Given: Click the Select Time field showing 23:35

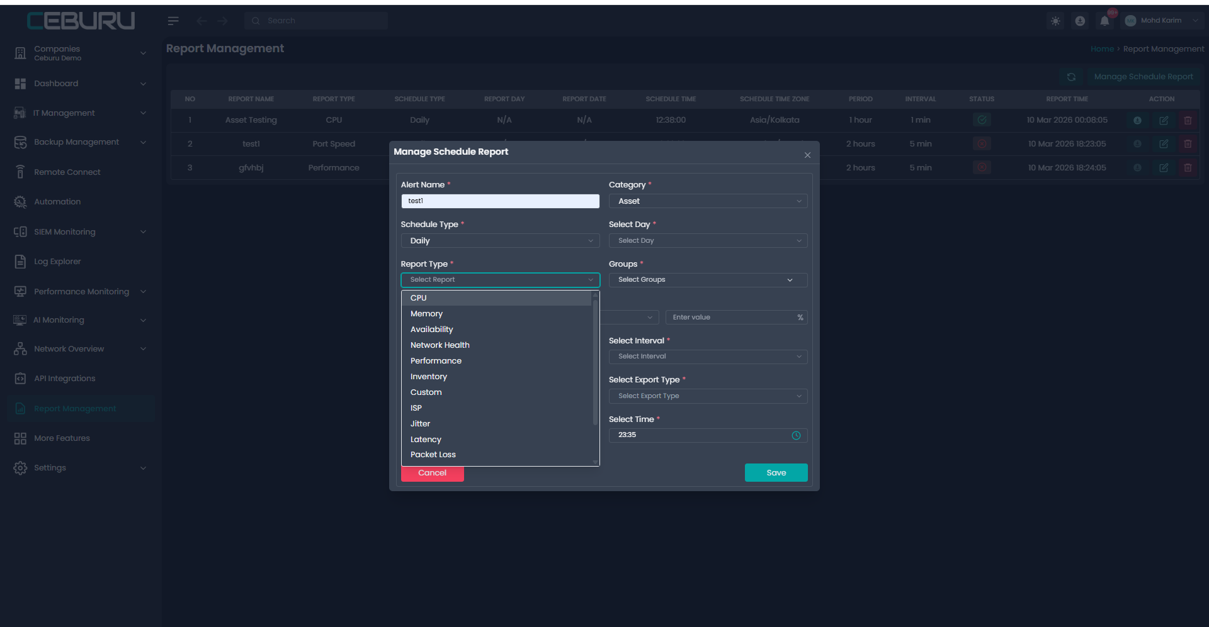Looking at the screenshot, I should click(x=708, y=435).
